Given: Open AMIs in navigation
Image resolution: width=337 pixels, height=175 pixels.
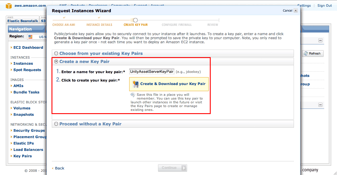Looking at the screenshot, I should click(18, 86).
